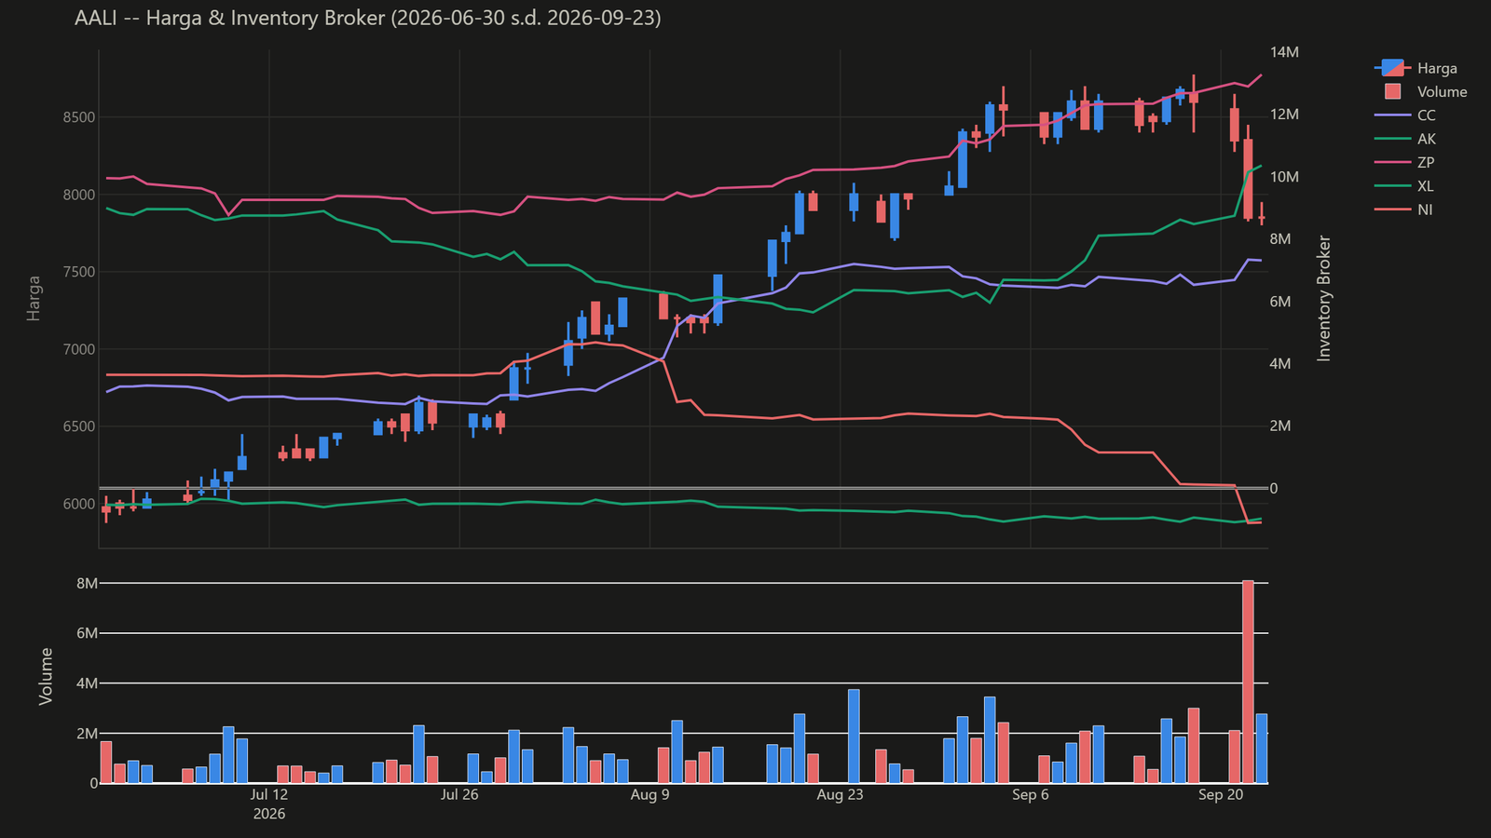This screenshot has width=1491, height=838.
Task: Click the tallest blue volume bar
Action: (854, 737)
